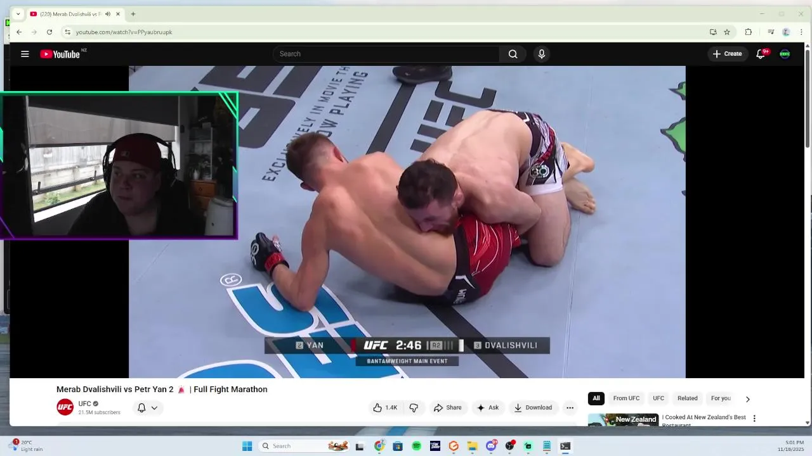
Task: Go back in browser
Action: pyautogui.click(x=19, y=32)
